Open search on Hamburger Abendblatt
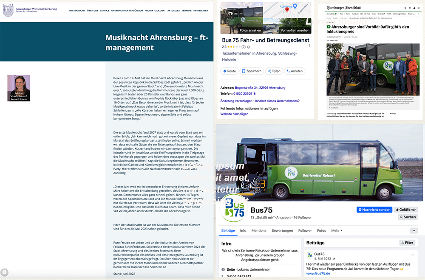Viewport: 425px width, 280px height. (405, 8)
